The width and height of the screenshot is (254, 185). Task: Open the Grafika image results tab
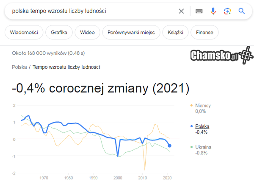(59, 32)
